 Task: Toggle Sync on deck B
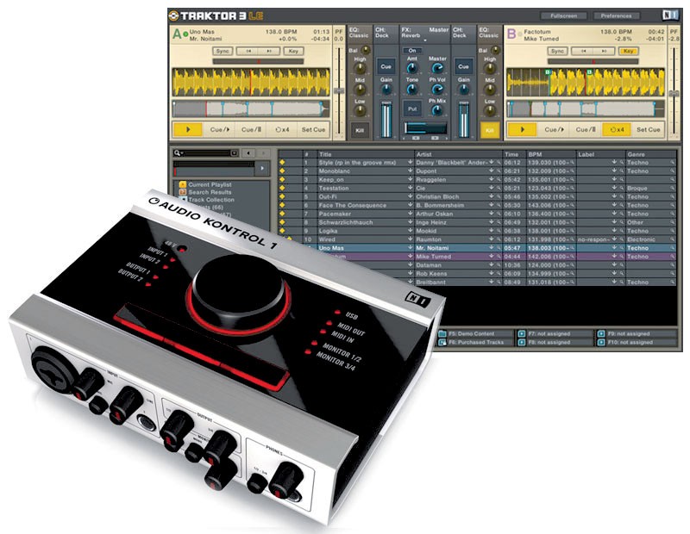[557, 51]
